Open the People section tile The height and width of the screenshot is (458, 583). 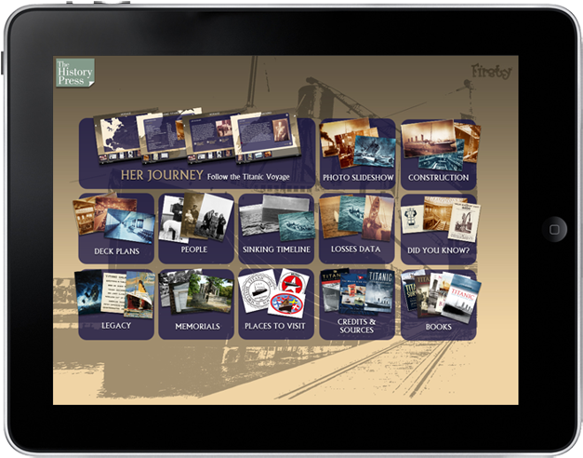196,228
